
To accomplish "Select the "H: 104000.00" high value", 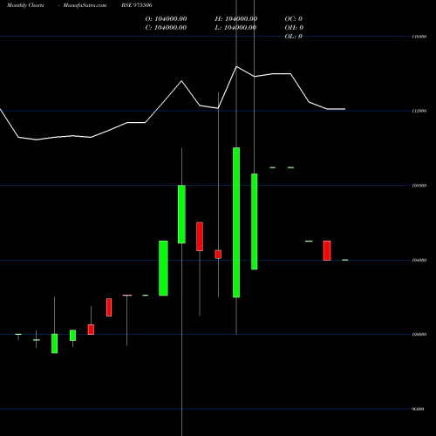I will pos(236,19).
